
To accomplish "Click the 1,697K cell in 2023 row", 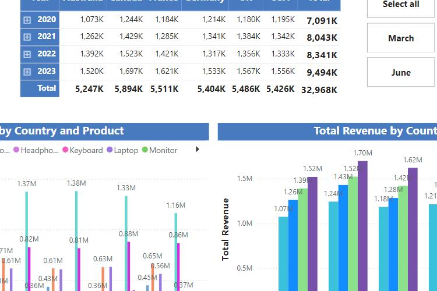I will [131, 71].
